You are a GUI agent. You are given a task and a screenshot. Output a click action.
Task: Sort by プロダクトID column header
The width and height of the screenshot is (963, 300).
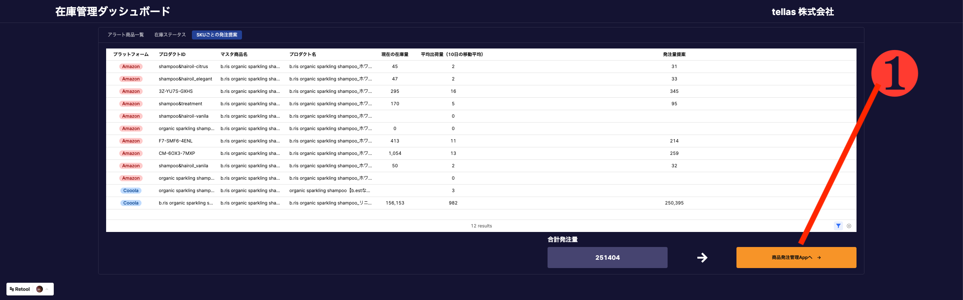click(x=172, y=55)
